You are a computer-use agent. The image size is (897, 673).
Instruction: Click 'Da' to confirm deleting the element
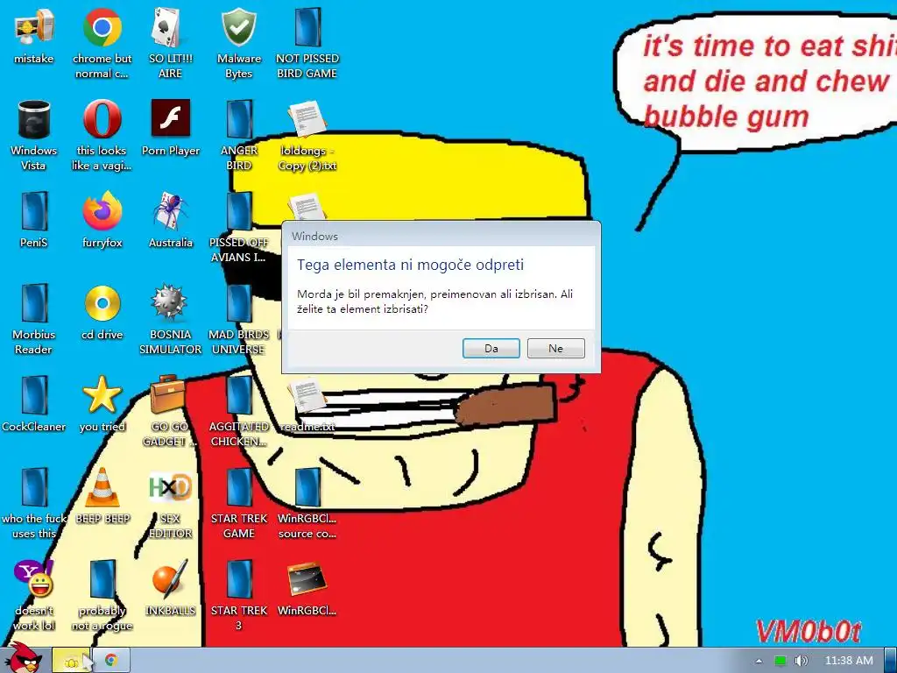coord(491,348)
